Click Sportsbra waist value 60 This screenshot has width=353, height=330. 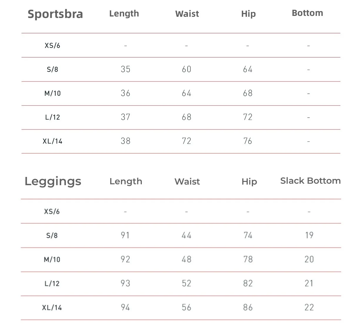pyautogui.click(x=187, y=69)
